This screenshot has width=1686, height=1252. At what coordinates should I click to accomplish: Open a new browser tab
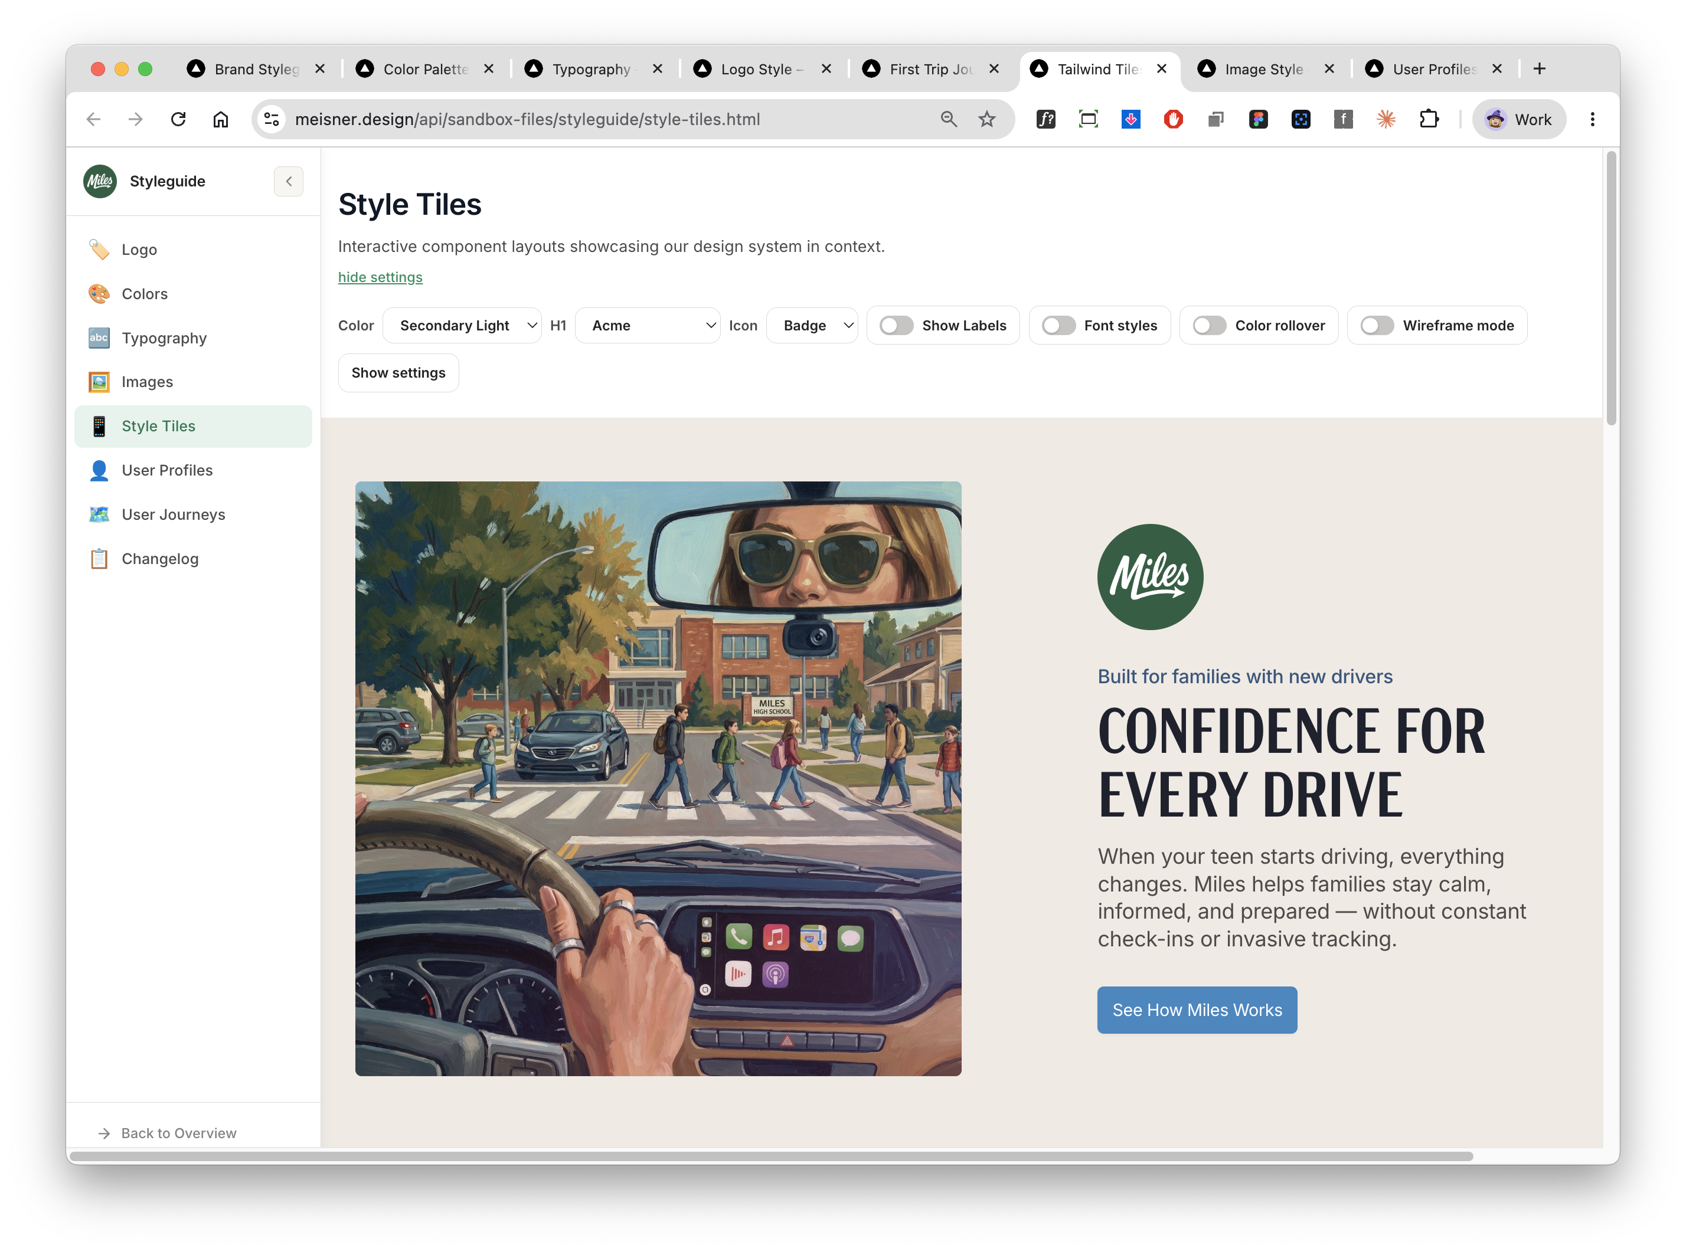pyautogui.click(x=1539, y=69)
